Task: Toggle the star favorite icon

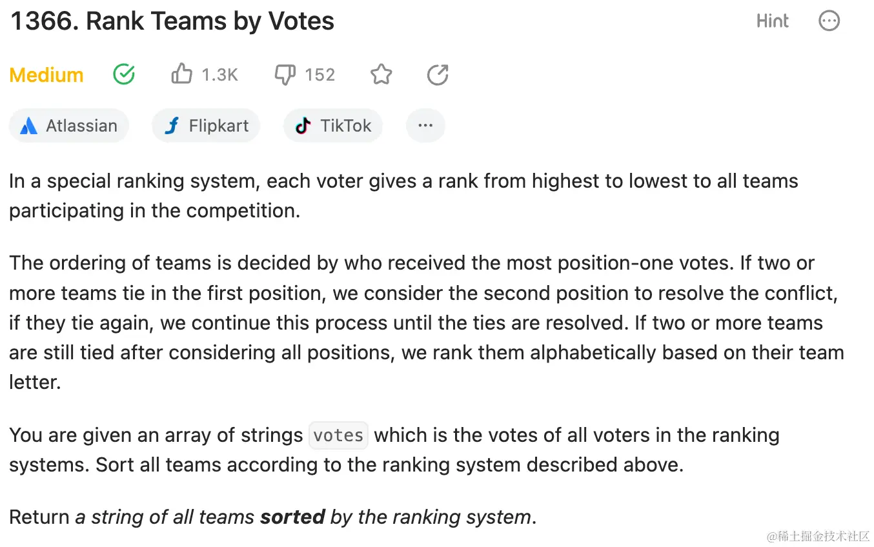Action: pos(381,75)
